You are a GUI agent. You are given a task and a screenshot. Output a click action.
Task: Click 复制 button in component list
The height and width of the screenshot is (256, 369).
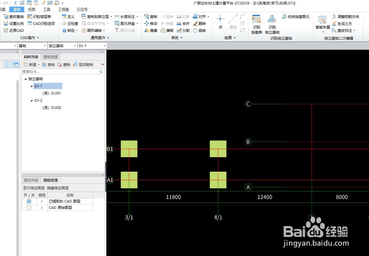pyautogui.click(x=49, y=65)
